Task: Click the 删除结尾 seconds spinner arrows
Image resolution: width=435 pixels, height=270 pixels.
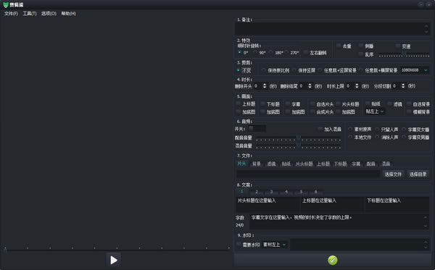Action: click(310, 86)
